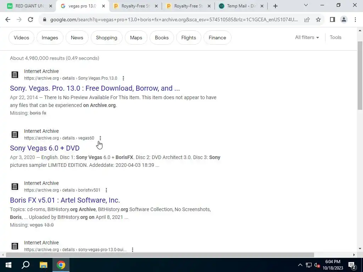The image size is (363, 272).
Task: Open the Windows Start menu
Action: 9,265
